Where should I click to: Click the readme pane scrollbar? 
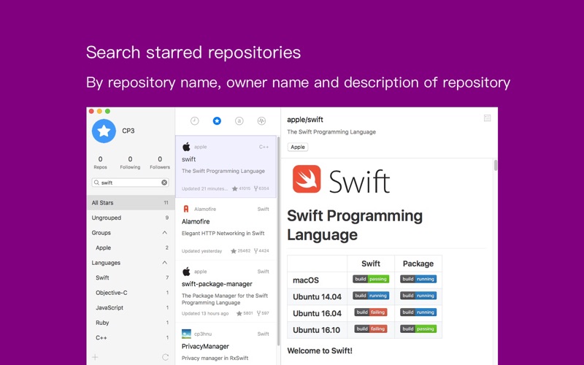click(x=496, y=166)
